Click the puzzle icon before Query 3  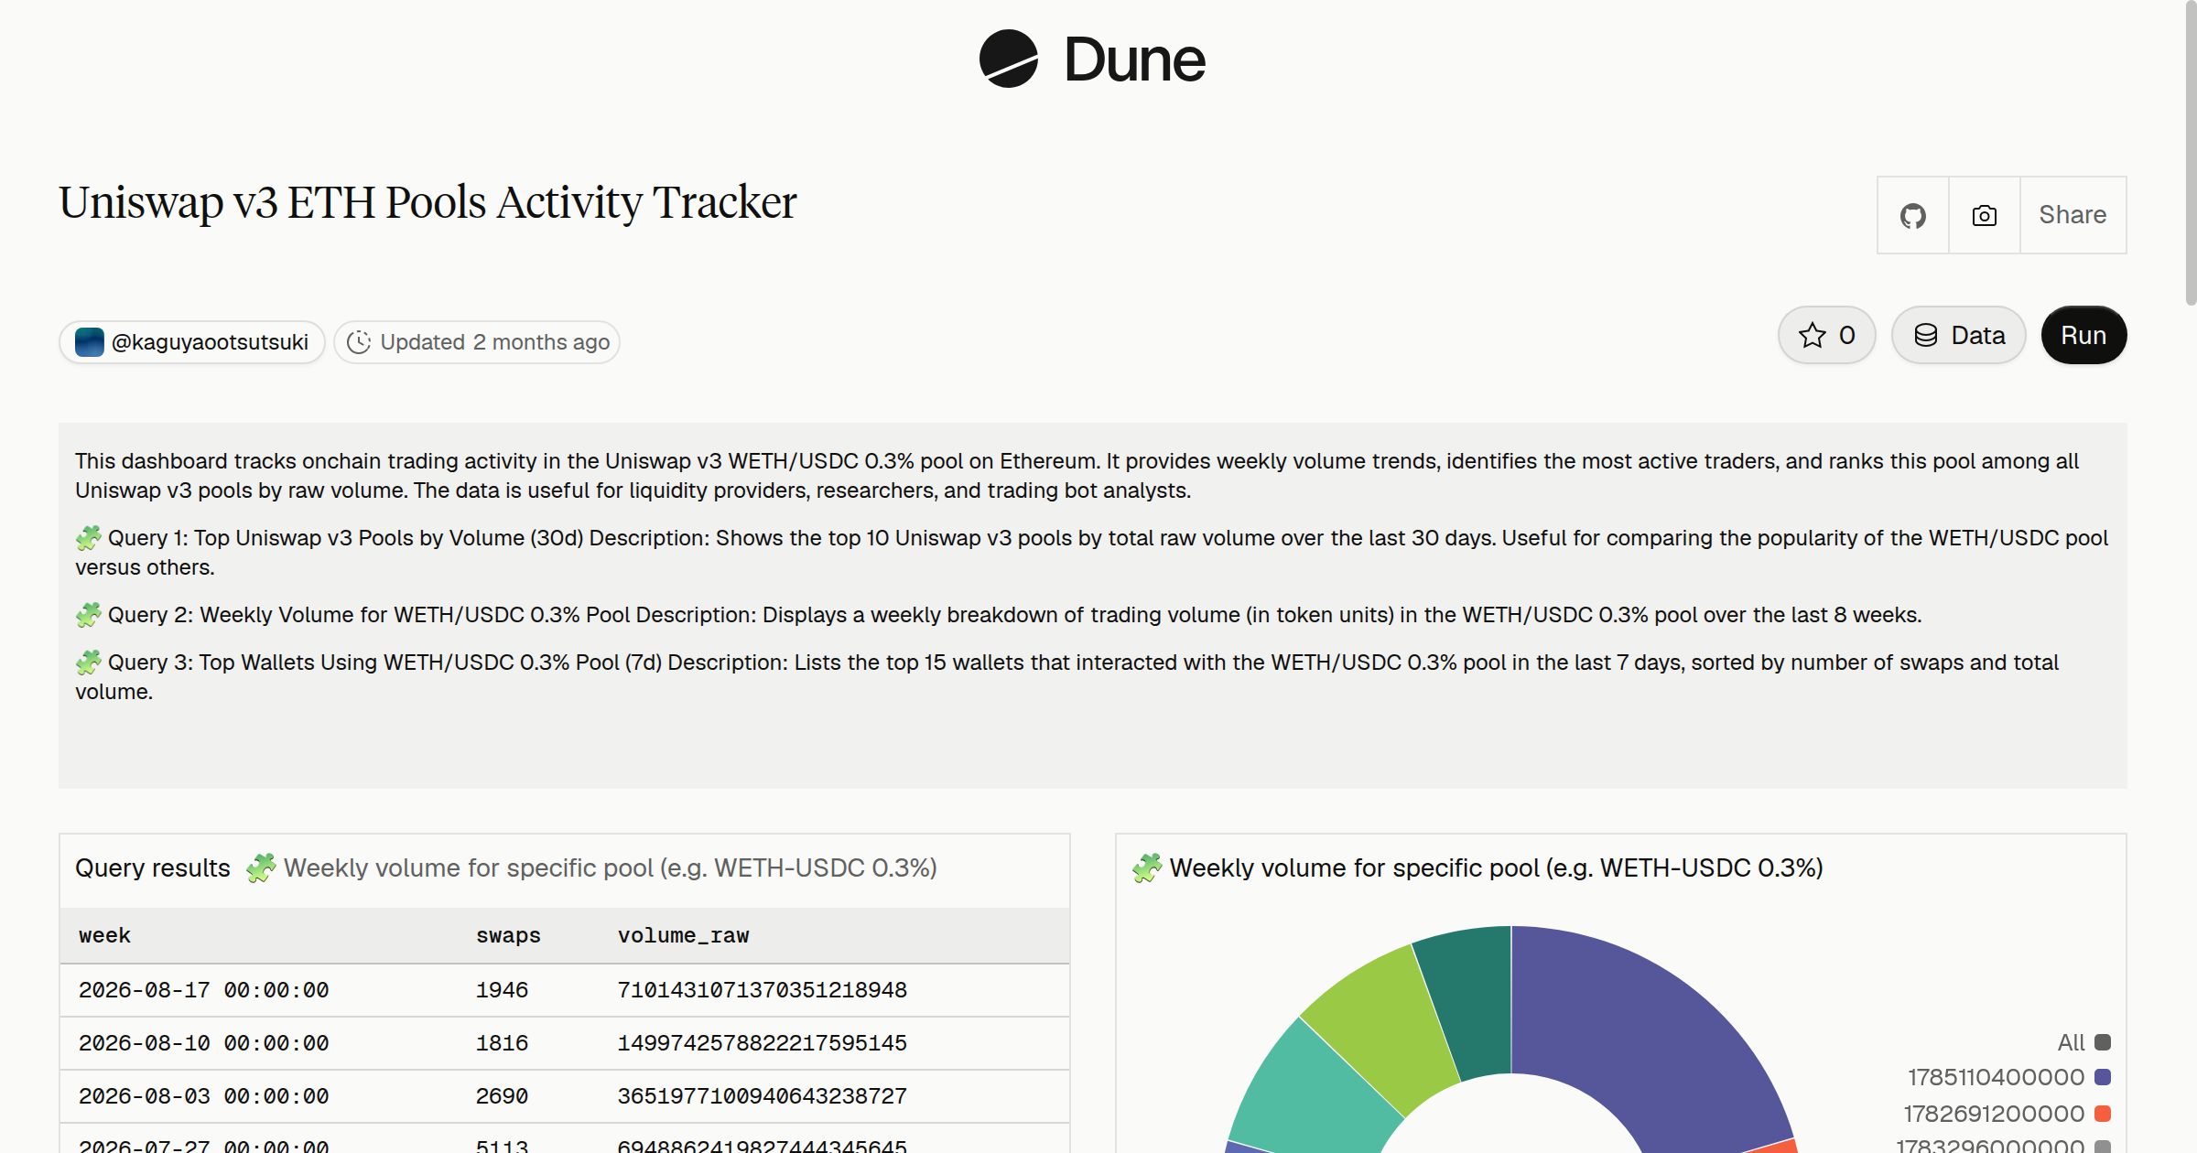click(x=88, y=663)
